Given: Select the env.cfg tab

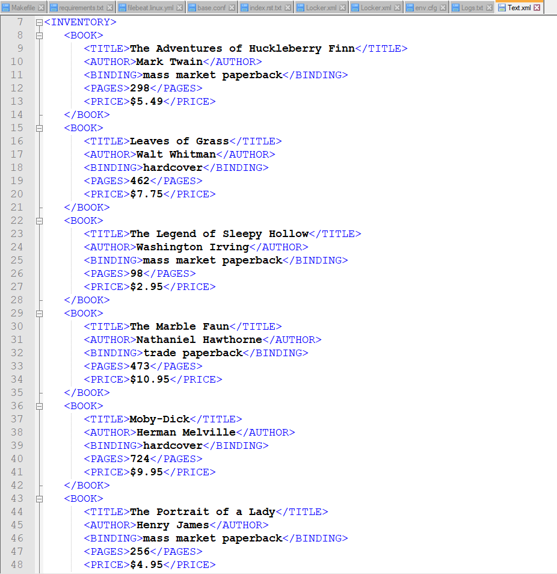Looking at the screenshot, I should [x=426, y=8].
